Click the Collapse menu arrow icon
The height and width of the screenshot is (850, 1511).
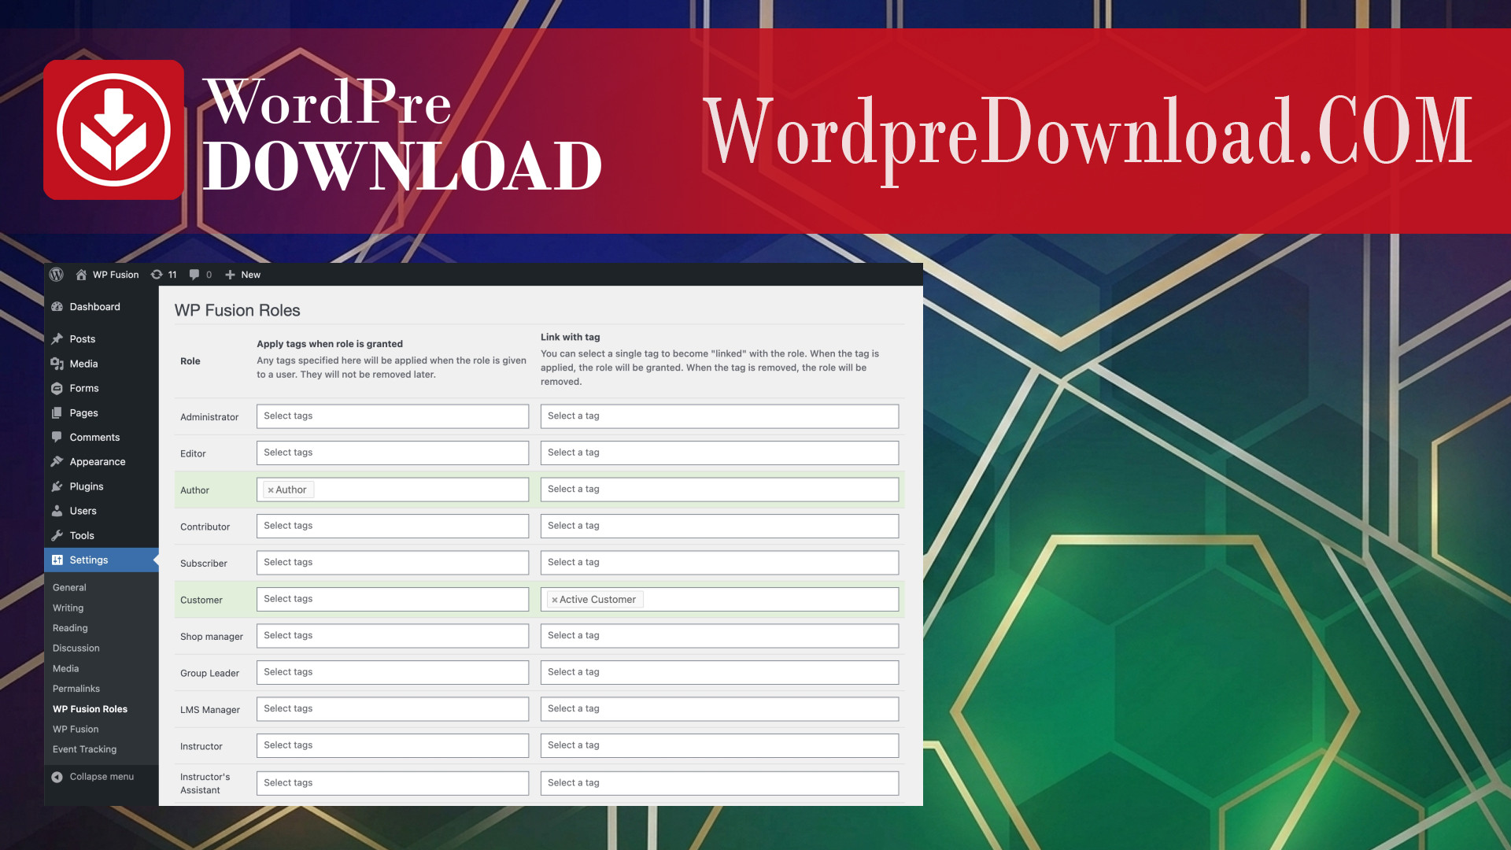[57, 777]
